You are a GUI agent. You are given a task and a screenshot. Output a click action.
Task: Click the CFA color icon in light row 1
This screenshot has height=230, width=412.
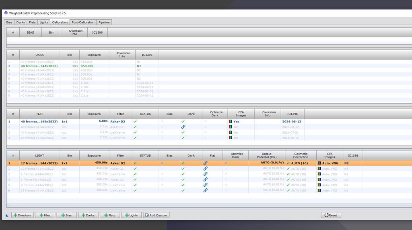click(319, 163)
